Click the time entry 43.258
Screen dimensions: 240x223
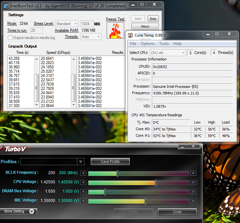click(14, 58)
